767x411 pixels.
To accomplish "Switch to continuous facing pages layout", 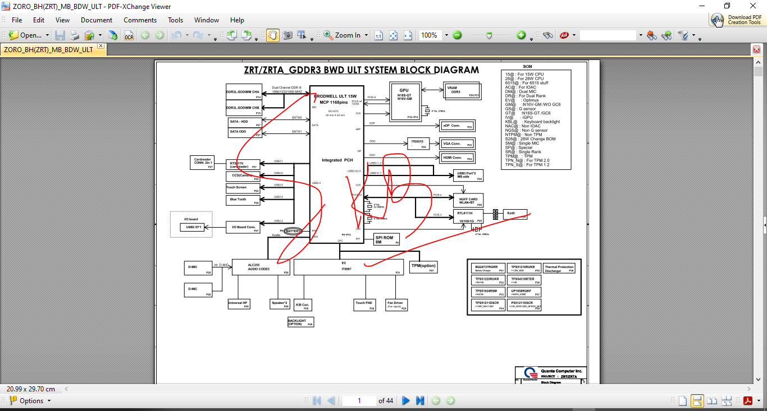I will tap(727, 400).
